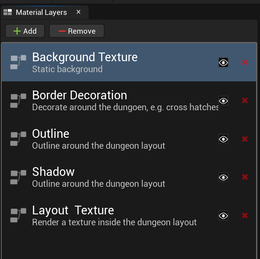Toggle visibility of Background Texture layer

[x=223, y=63]
